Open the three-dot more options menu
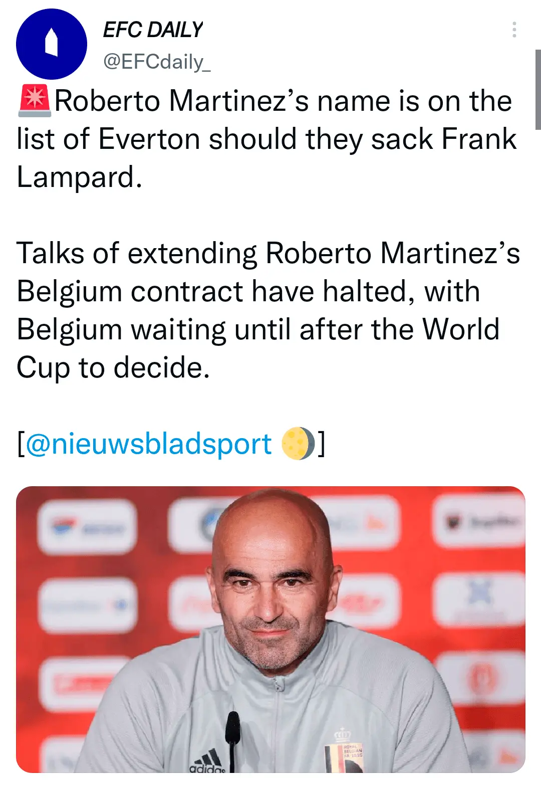The width and height of the screenshot is (541, 789). point(514,30)
